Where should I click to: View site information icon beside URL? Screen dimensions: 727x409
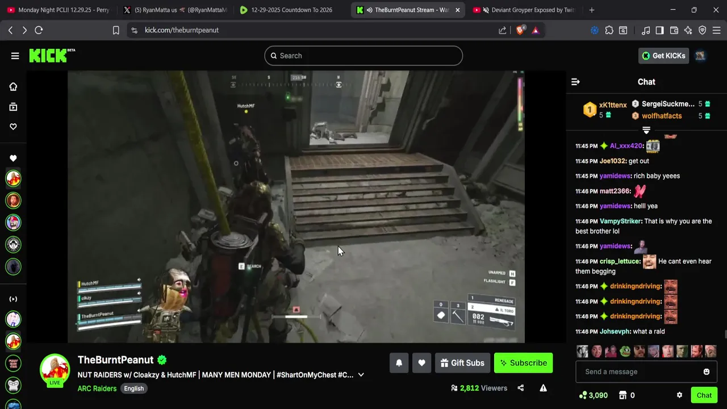(x=134, y=30)
